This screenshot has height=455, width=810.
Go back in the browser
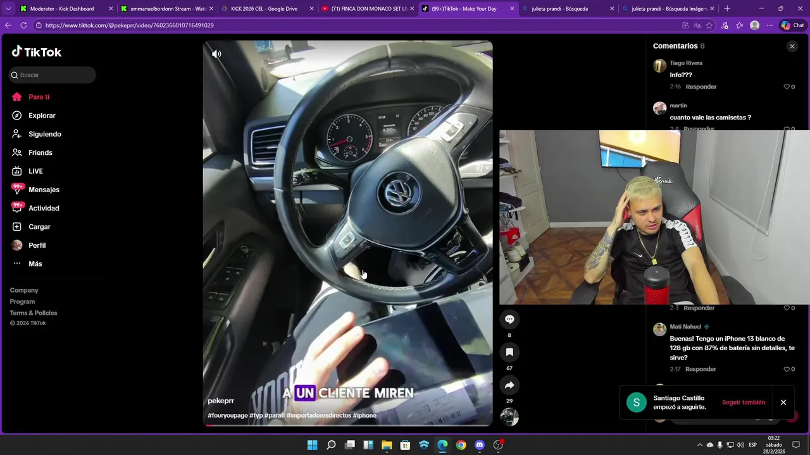[x=8, y=25]
